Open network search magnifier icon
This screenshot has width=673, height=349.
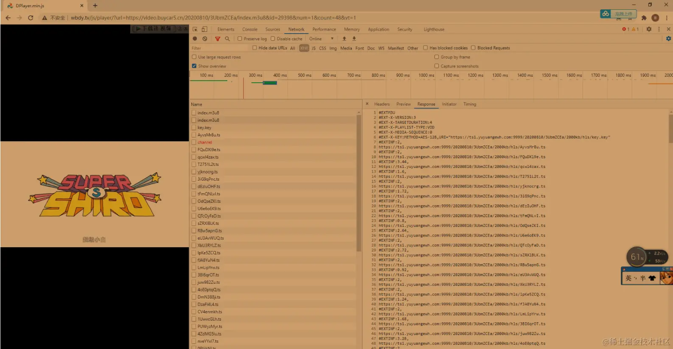[x=227, y=39]
